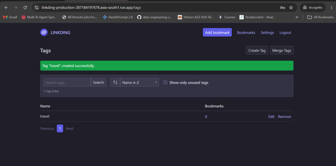Click the Bookmarks column header
Viewport: 336px width, 166px height.
214,106
